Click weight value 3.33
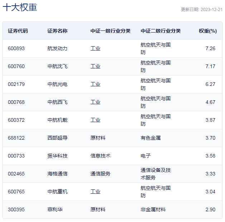Image resolution: width=225 pixels, height=222 pixels. pos(210,174)
